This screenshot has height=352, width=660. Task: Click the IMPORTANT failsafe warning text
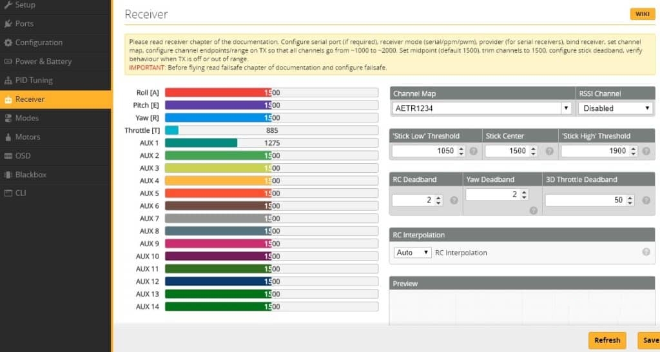tap(258, 67)
